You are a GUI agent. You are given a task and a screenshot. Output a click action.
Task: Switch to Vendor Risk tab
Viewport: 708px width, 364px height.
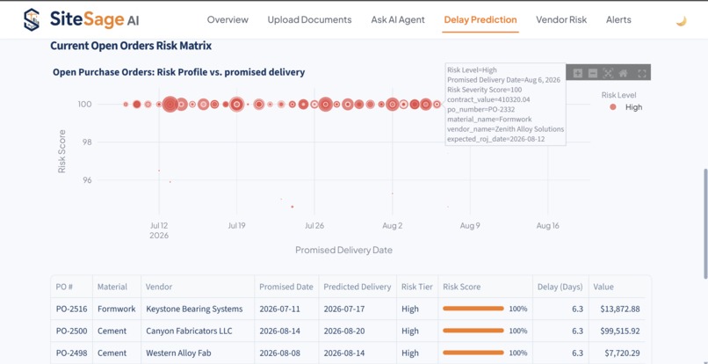pyautogui.click(x=561, y=19)
